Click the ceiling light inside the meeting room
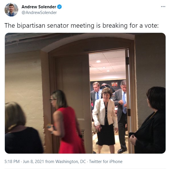Image resolution: width=169 pixels, height=169 pixels. coord(98,61)
